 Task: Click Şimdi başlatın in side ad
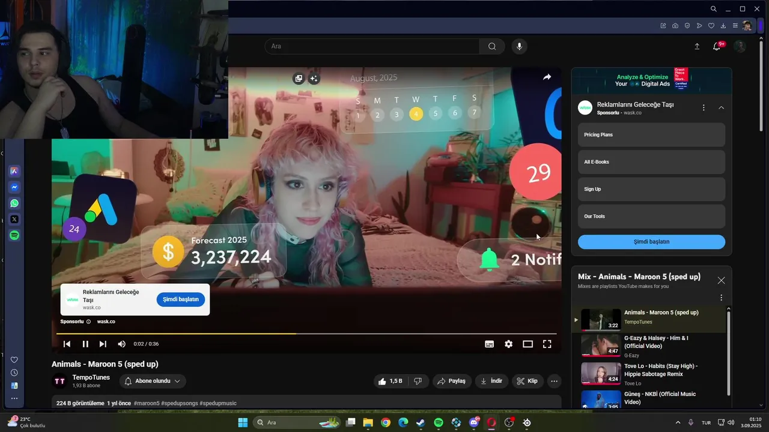coord(651,242)
